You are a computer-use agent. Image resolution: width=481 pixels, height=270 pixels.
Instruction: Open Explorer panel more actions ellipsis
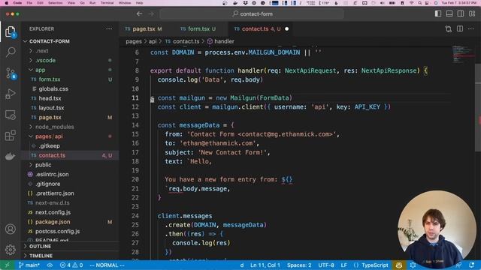pyautogui.click(x=109, y=28)
